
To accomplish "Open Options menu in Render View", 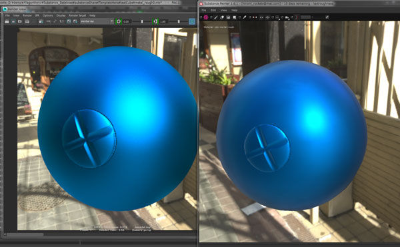I will pyautogui.click(x=48, y=15).
